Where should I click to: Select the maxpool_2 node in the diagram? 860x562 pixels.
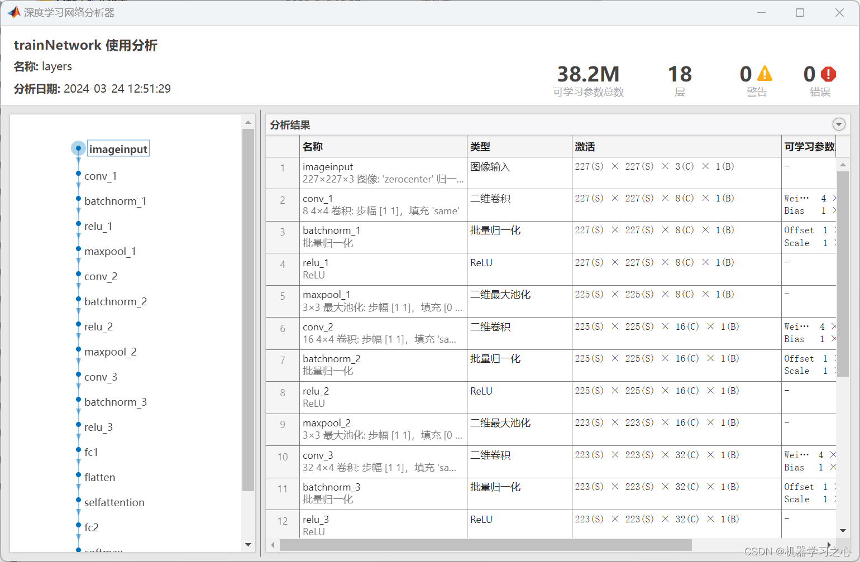tap(110, 352)
